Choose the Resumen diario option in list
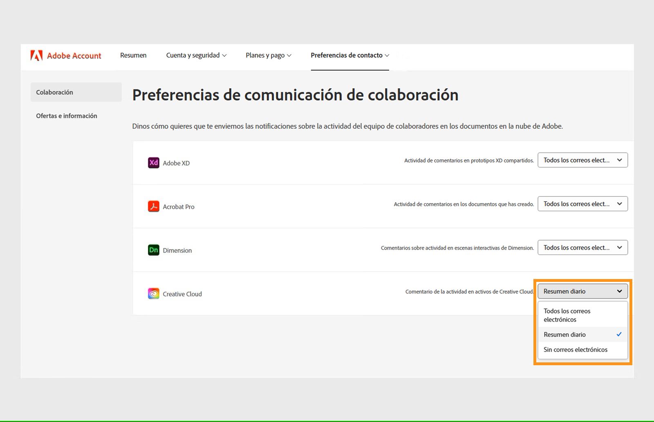 click(x=582, y=335)
